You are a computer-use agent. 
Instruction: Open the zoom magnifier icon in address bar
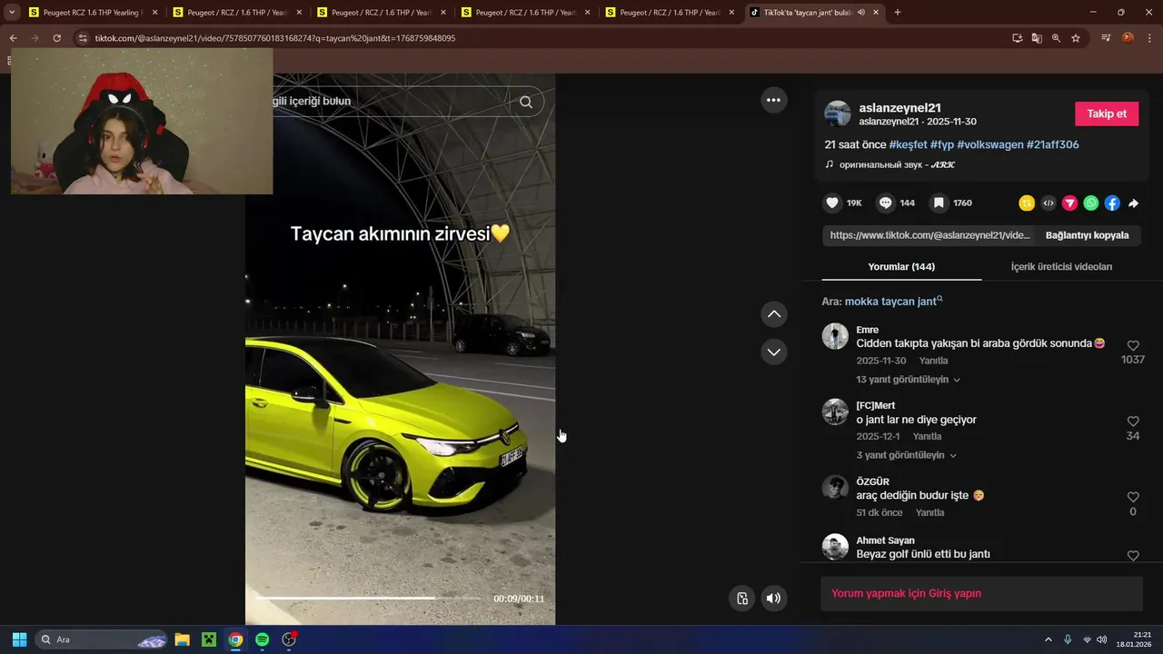pos(1056,38)
